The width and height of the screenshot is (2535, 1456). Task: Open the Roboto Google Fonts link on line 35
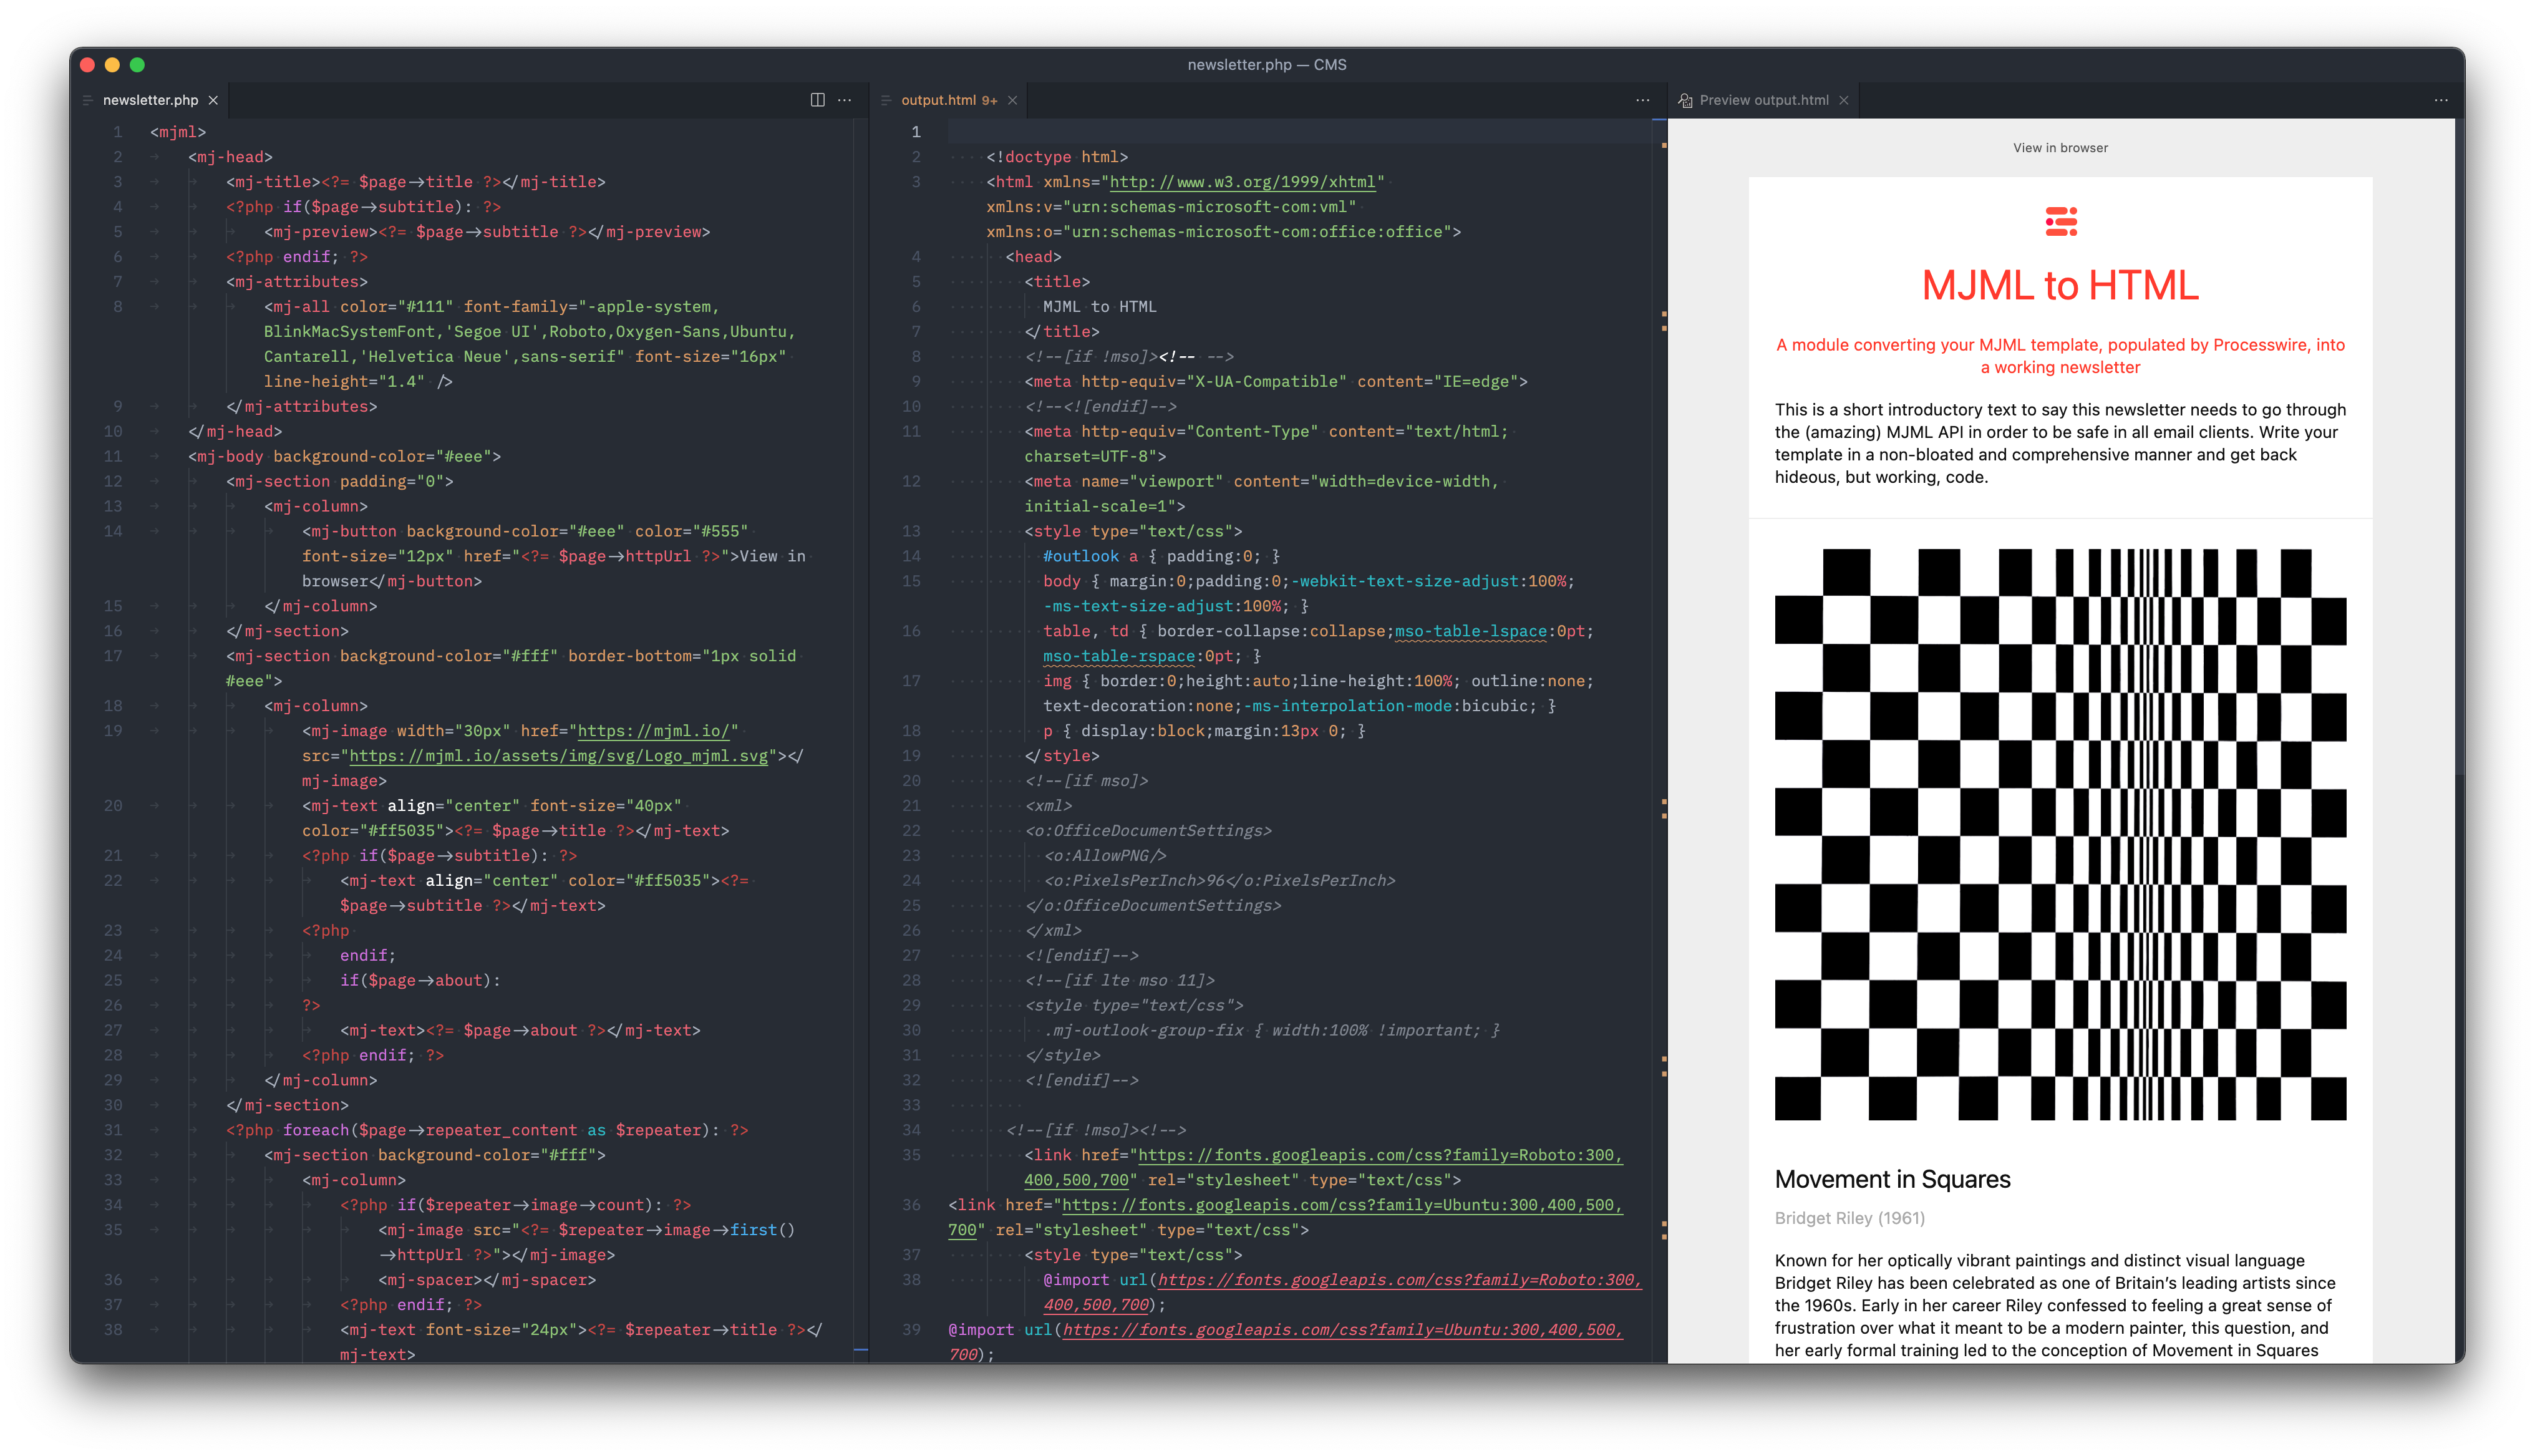click(x=1380, y=1155)
